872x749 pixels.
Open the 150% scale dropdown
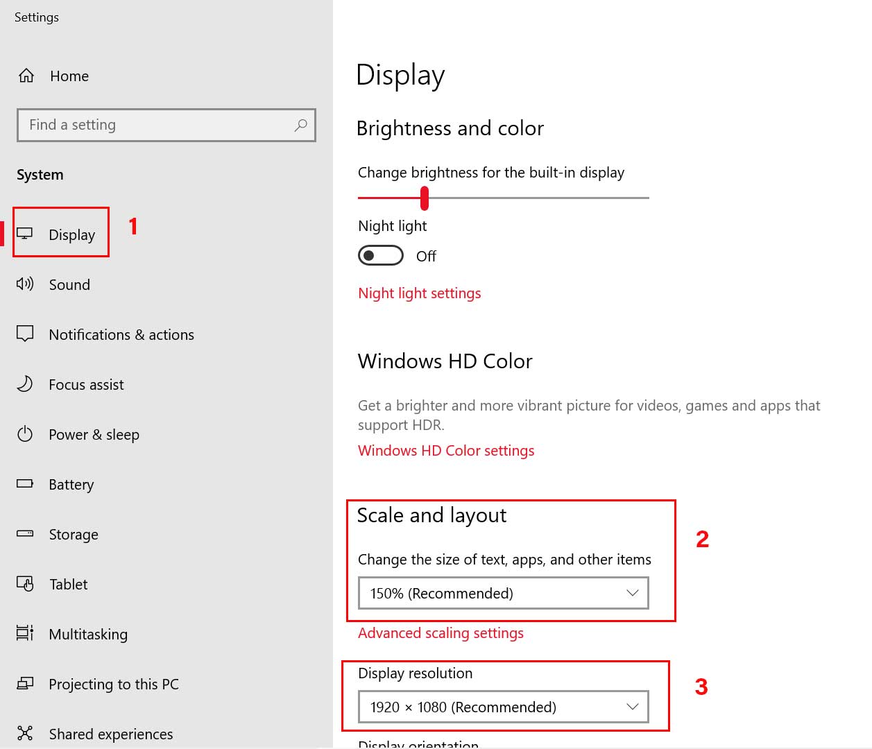504,594
